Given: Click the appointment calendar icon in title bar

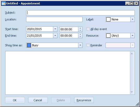Looking at the screenshot, I should [4, 3].
